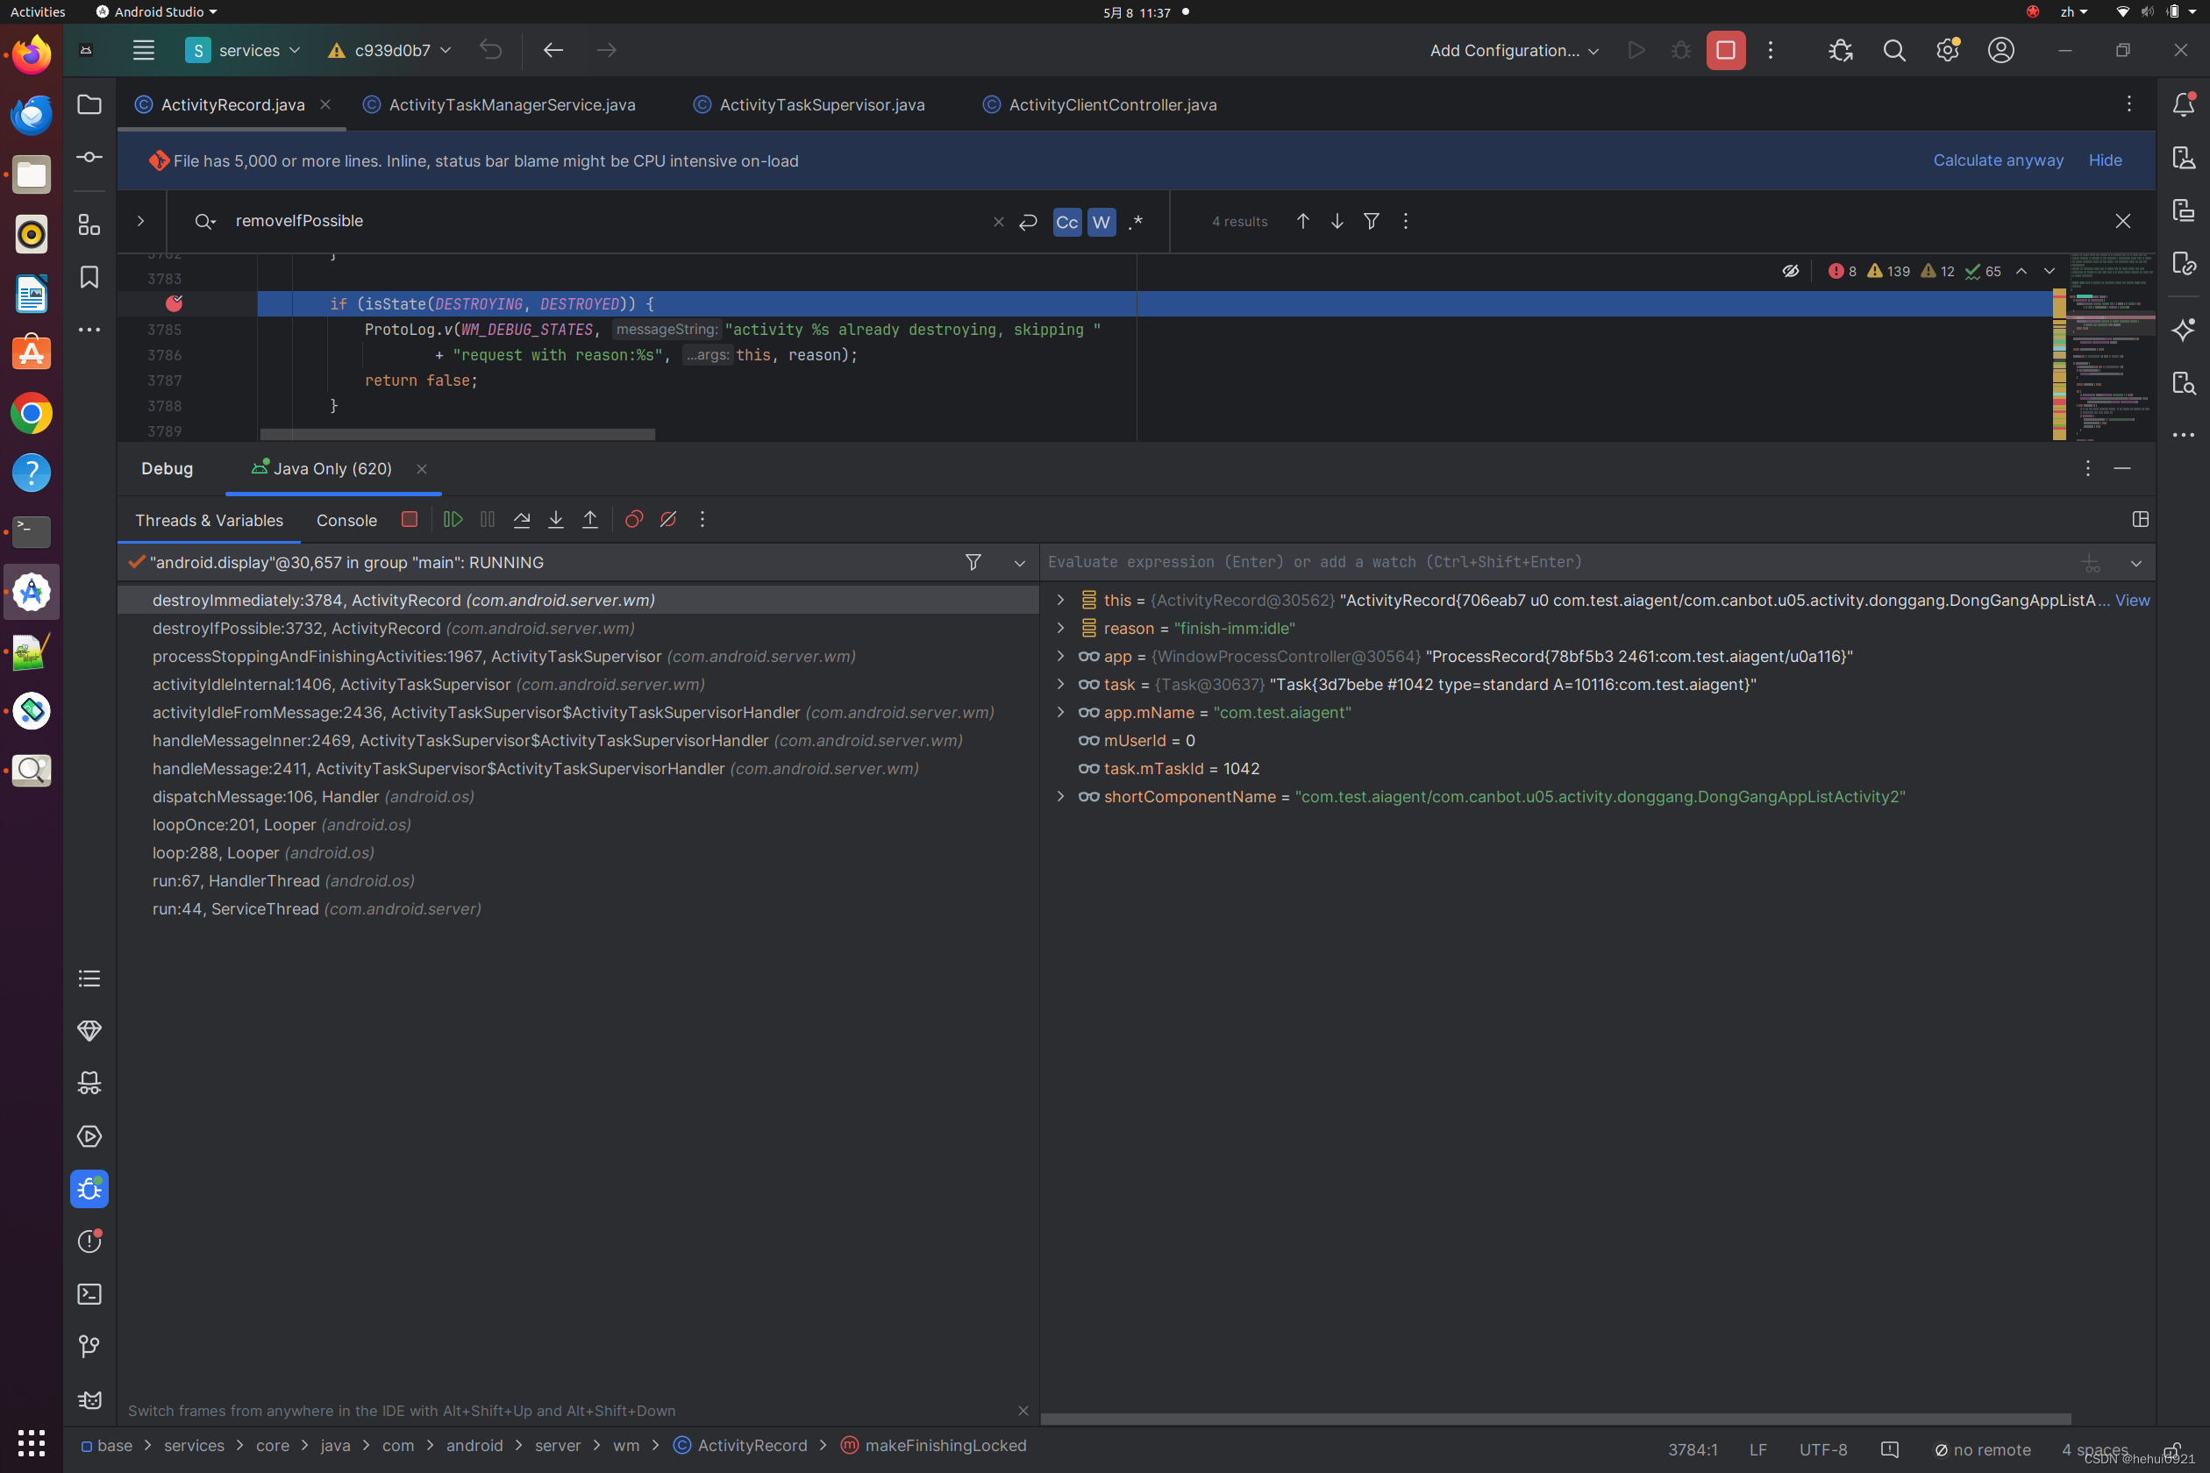Toggle inspections highlighting eye icon
Viewport: 2210px width, 1473px height.
[x=1791, y=272]
